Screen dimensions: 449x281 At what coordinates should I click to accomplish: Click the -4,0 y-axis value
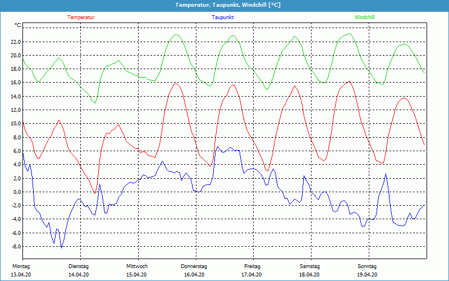[16, 219]
